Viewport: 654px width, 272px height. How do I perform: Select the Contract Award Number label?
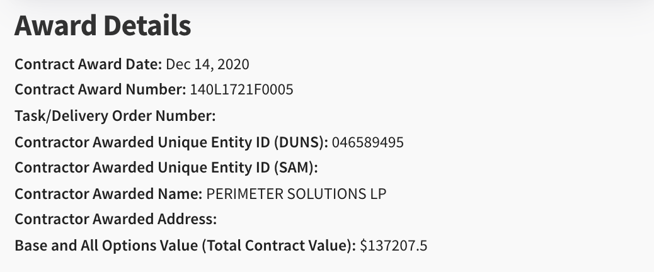[100, 89]
